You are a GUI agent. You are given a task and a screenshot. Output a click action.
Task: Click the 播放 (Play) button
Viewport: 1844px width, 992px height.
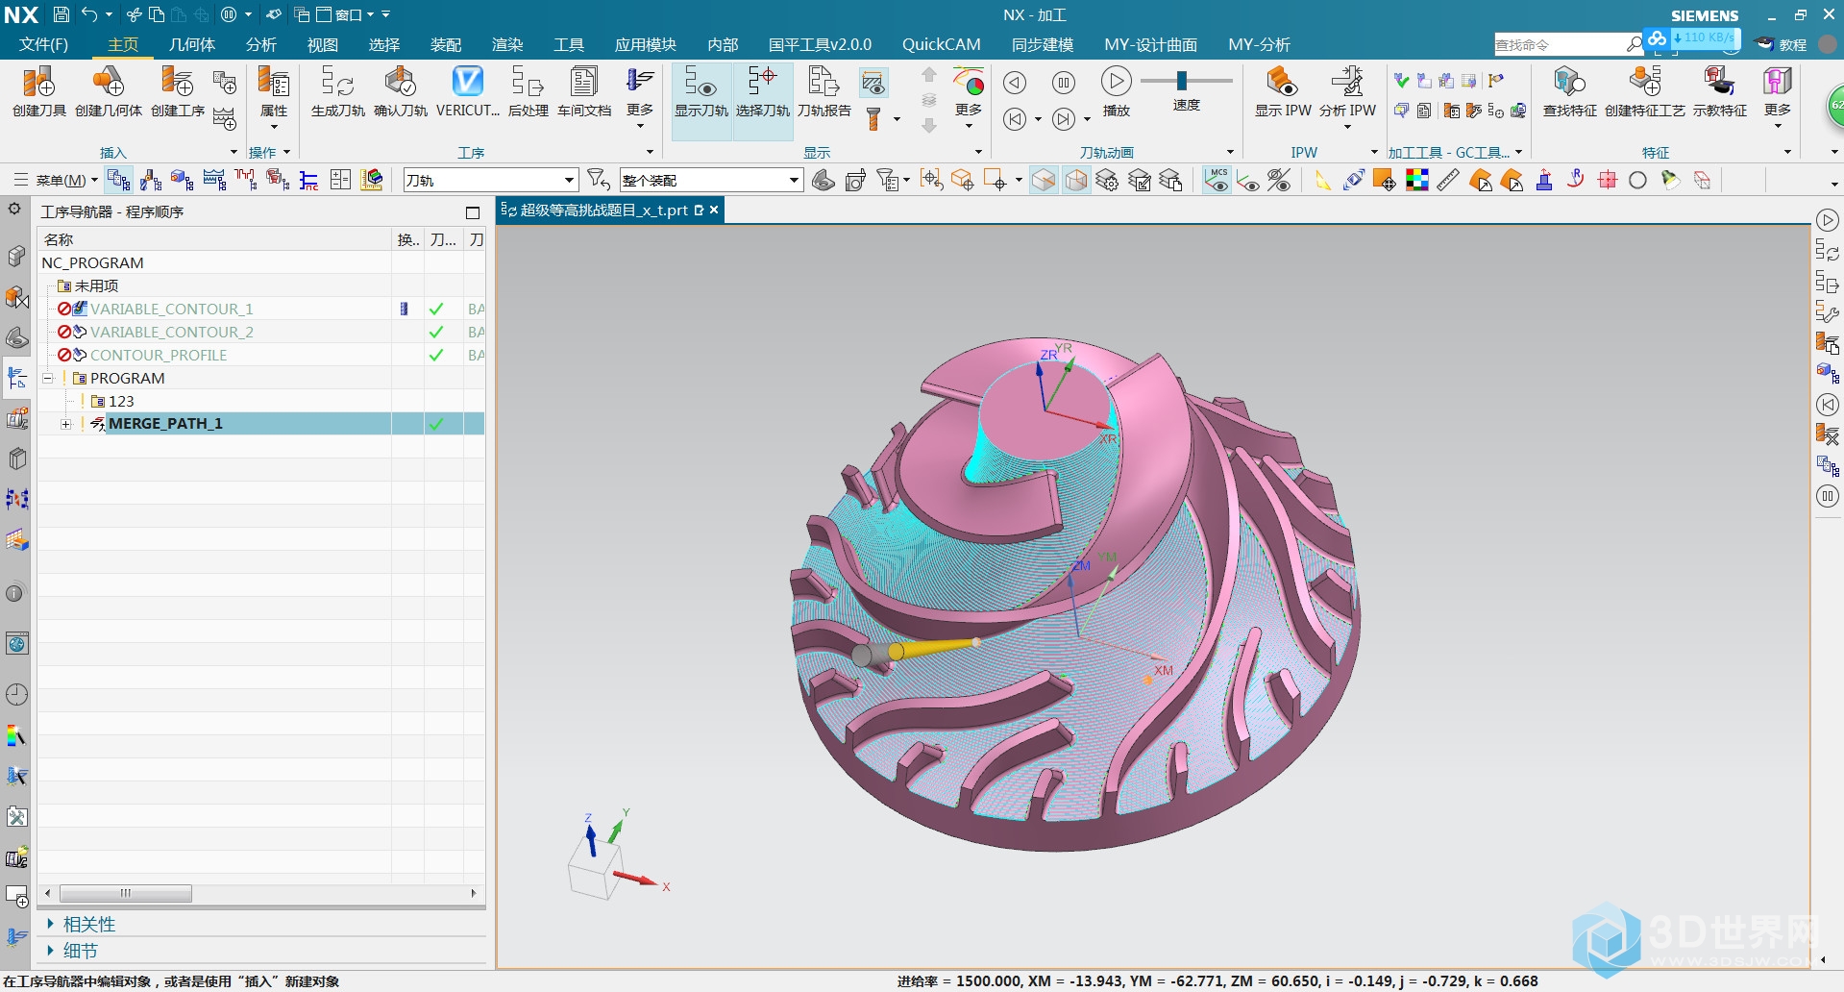click(x=1116, y=93)
